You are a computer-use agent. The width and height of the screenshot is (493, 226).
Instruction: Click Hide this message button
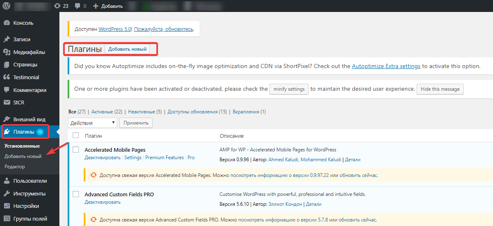(x=440, y=89)
